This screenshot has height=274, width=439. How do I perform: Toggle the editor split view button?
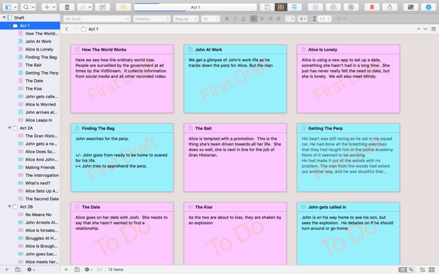click(x=433, y=29)
